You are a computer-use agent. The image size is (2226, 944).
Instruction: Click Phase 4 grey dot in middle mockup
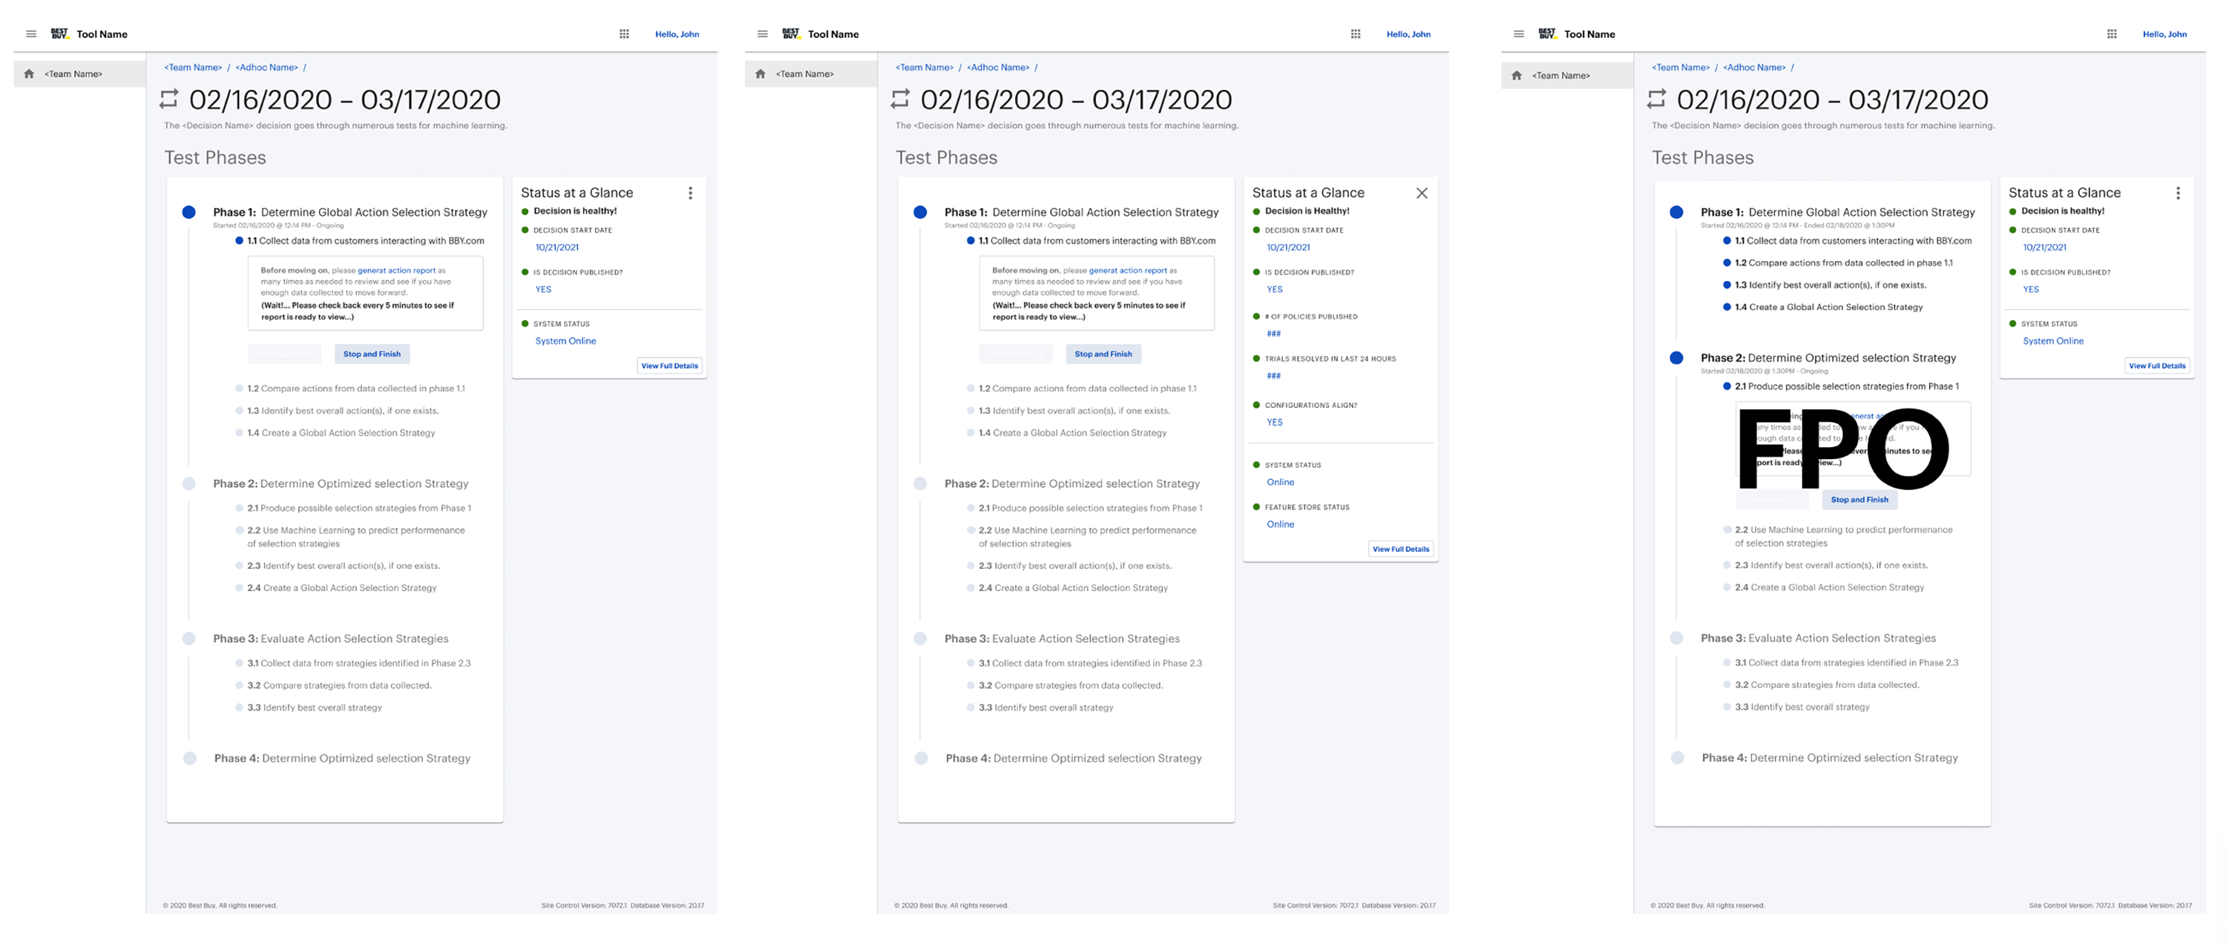tap(921, 759)
